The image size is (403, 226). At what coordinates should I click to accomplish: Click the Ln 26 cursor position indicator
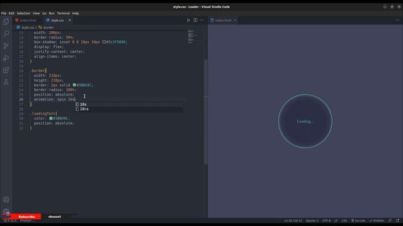click(x=293, y=220)
